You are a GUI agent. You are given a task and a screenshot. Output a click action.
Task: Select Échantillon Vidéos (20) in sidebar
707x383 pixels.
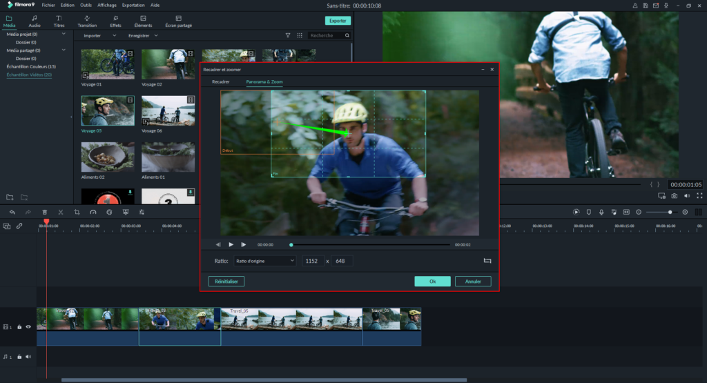point(29,75)
